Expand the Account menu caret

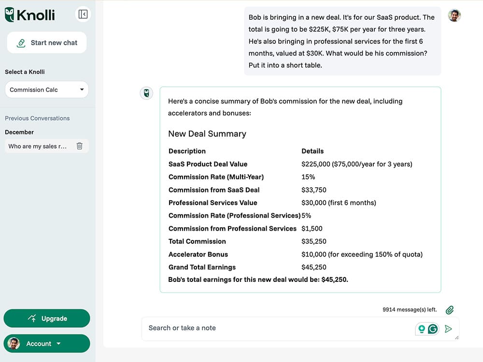[x=58, y=344]
